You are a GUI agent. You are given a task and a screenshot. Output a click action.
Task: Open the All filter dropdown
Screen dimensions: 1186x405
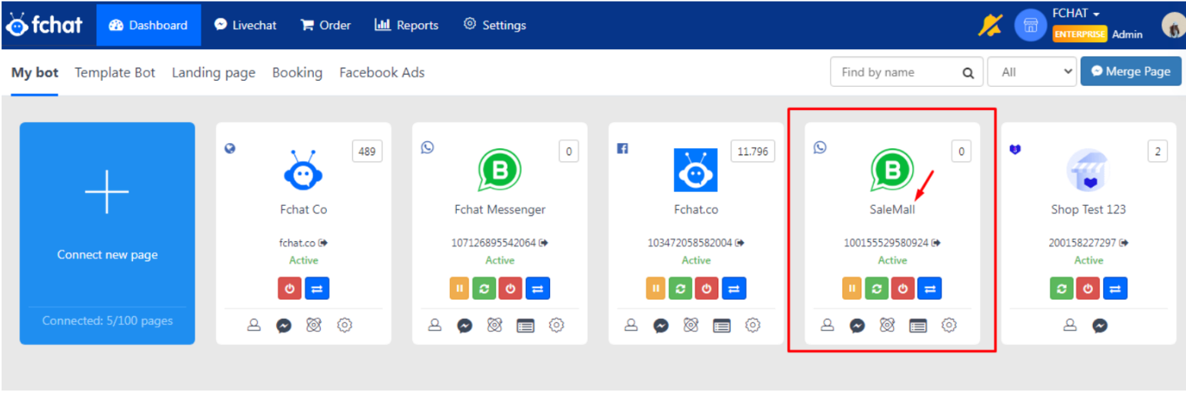tap(1031, 71)
